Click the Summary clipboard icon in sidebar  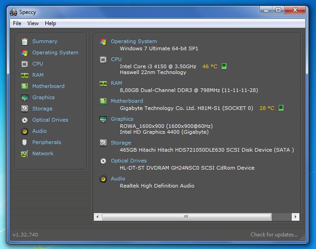(25, 41)
